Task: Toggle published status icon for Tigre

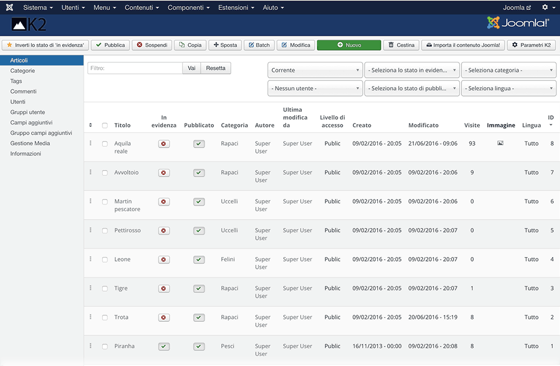Action: click(199, 289)
